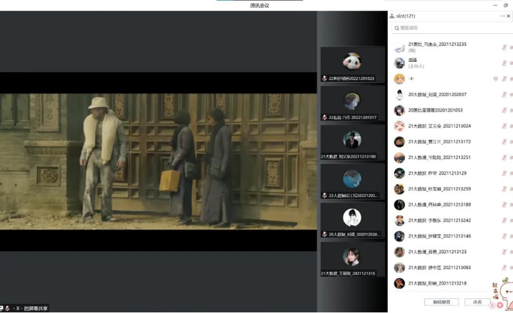The image size is (513, 313).
Task: Restore down the Tencent Meeting window
Action: 506,5
